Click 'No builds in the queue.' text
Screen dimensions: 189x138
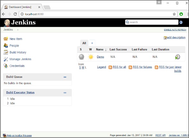18,83
